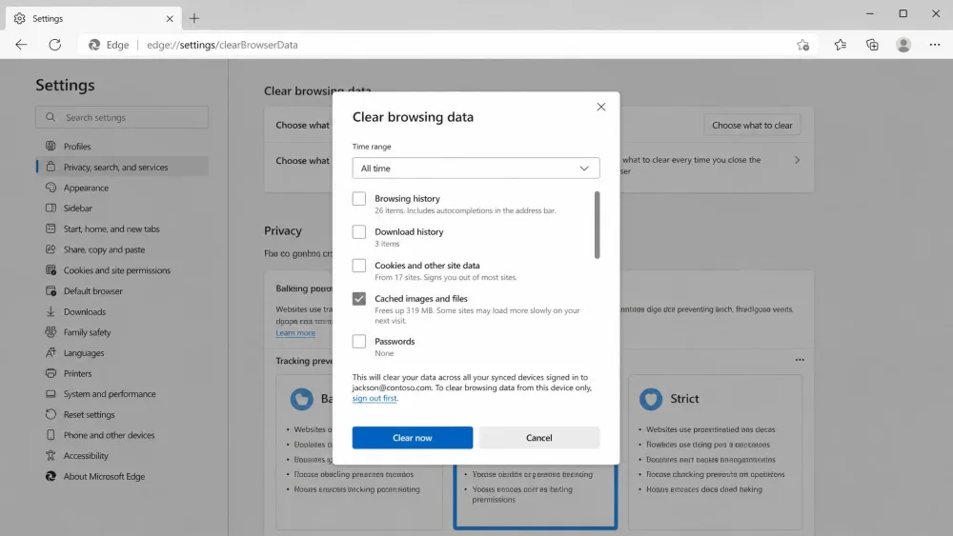Close the Clear browsing data dialog
This screenshot has height=536, width=953.
click(x=601, y=107)
